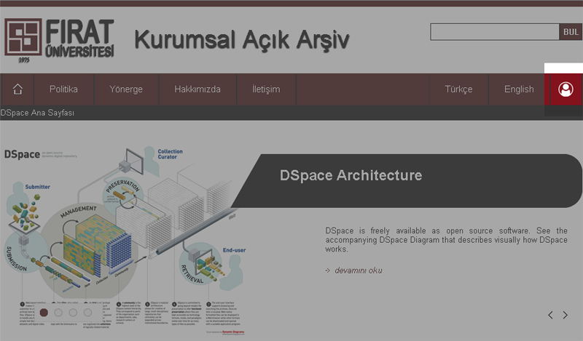Switch language to English
Viewport: 583px width, 341px height.
(x=519, y=89)
